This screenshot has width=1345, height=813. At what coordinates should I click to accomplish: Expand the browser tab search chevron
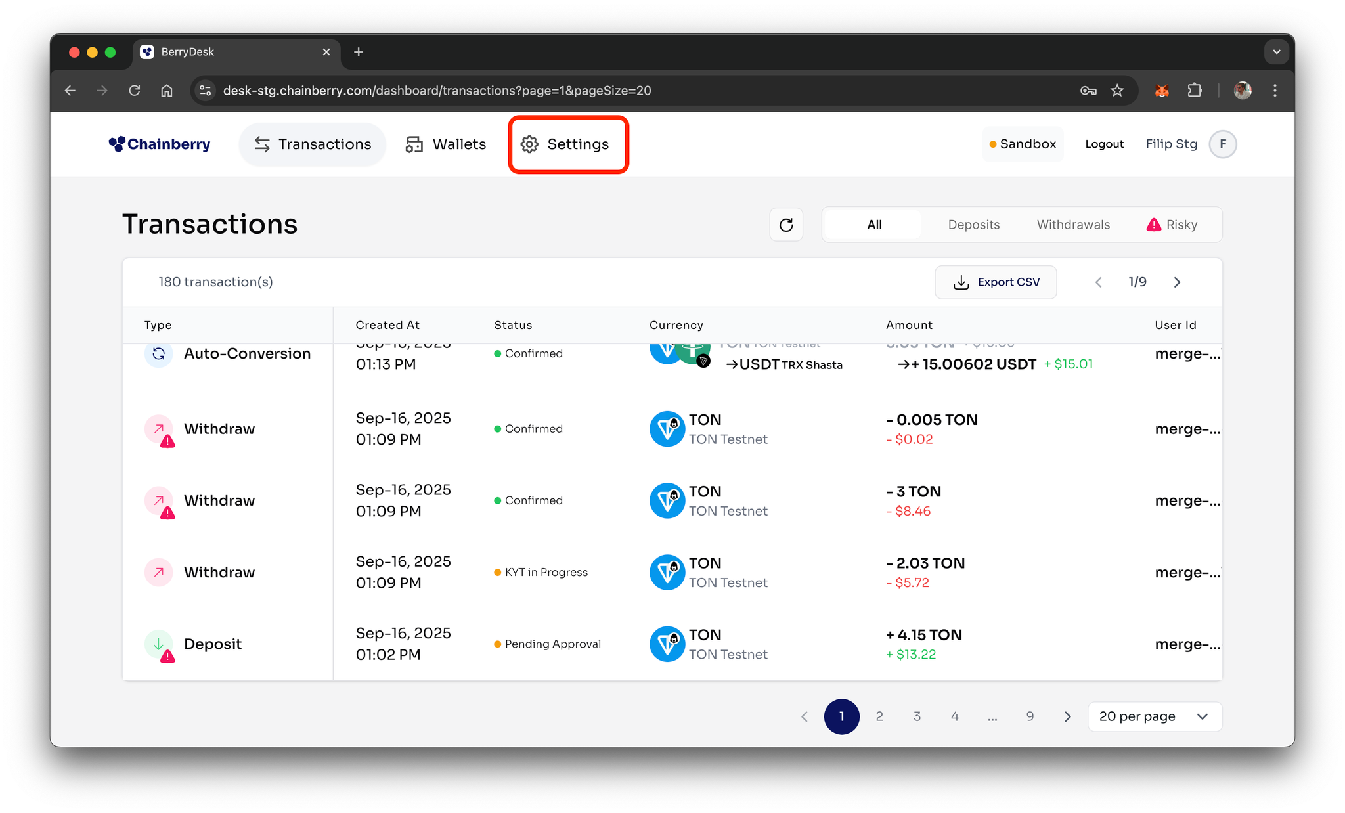point(1276,52)
